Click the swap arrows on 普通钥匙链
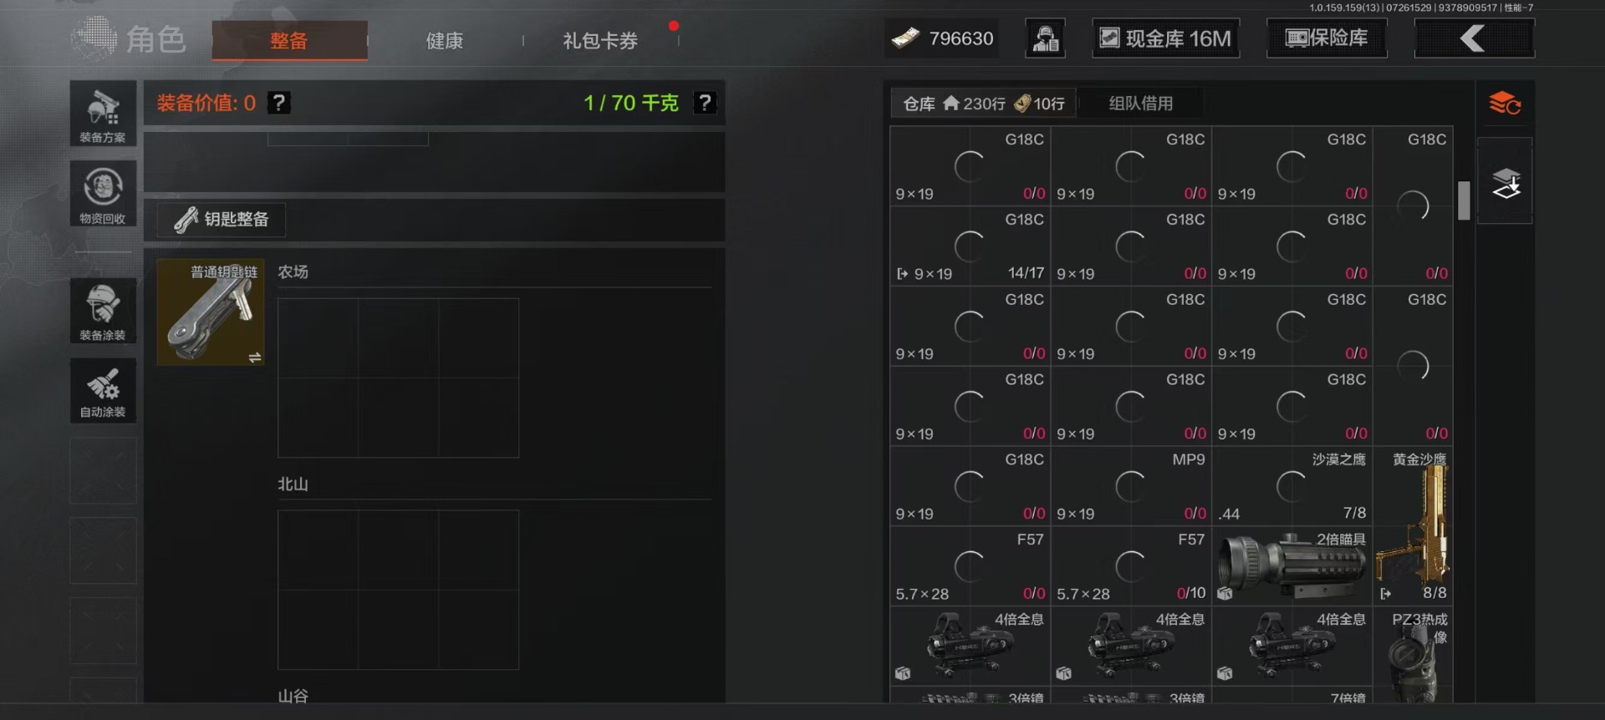The image size is (1605, 720). coord(255,357)
